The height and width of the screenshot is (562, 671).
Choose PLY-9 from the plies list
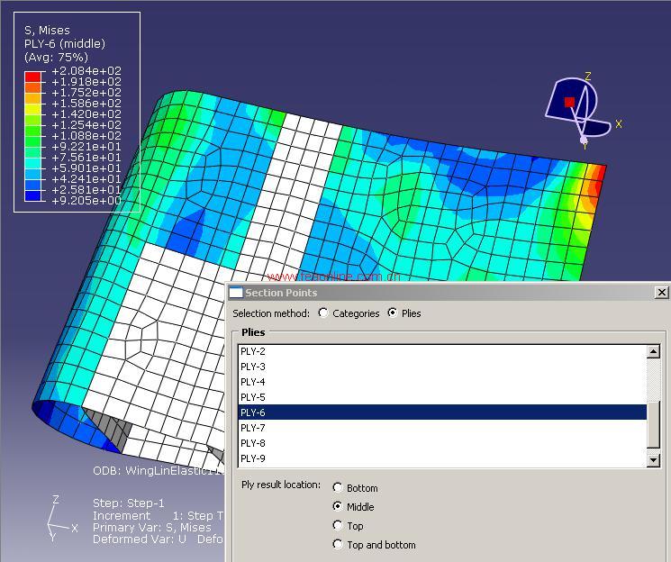pyautogui.click(x=253, y=458)
